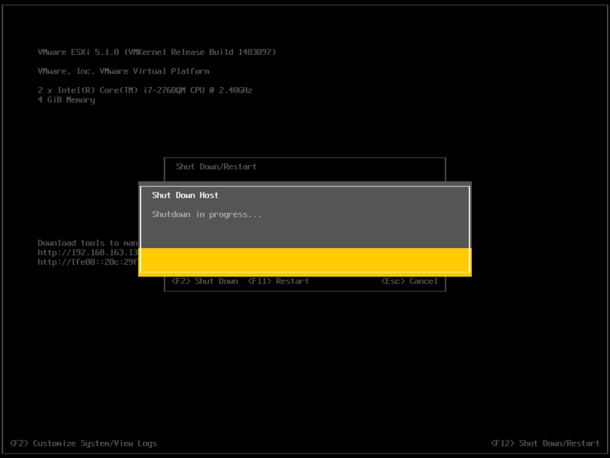
Task: Click the VMware Virtual Platform text
Action: coord(124,71)
